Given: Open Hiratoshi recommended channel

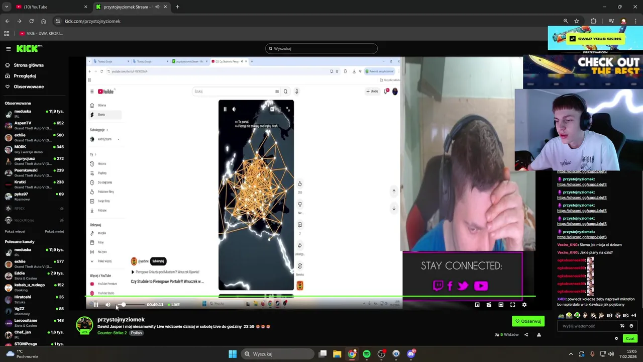Looking at the screenshot, I should [x=34, y=299].
